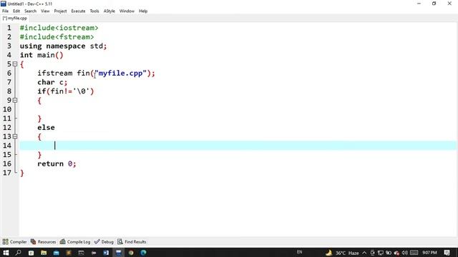Click line number 1 in the gutter
The height and width of the screenshot is (257, 458).
point(9,28)
